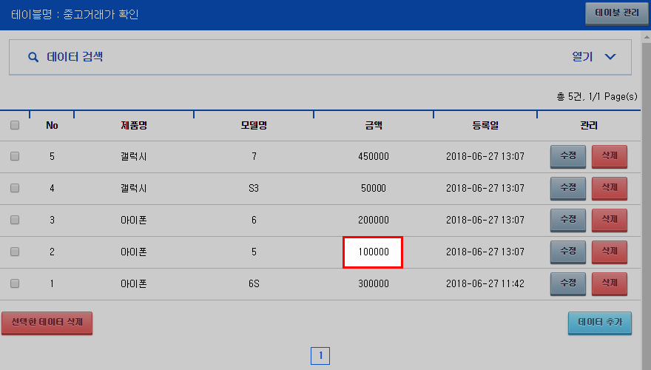This screenshot has height=370, width=651.
Task: Click the data search magnifier icon
Action: click(x=33, y=57)
